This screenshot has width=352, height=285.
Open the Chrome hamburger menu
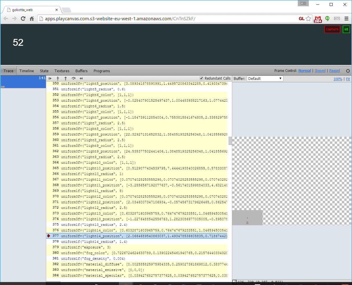point(346,18)
